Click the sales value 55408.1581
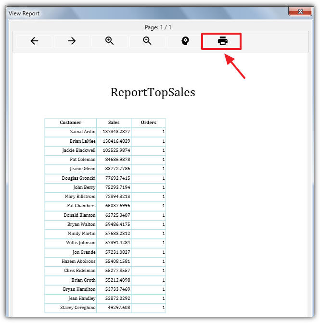Viewport: 320px width, 323px height. point(117,262)
